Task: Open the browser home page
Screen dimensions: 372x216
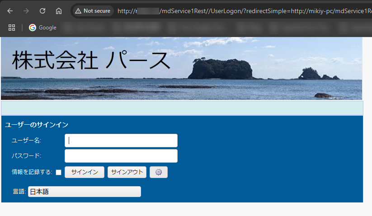Action: tap(59, 11)
